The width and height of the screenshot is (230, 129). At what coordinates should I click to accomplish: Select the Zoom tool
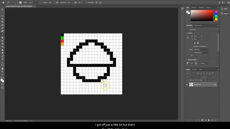click(3, 72)
